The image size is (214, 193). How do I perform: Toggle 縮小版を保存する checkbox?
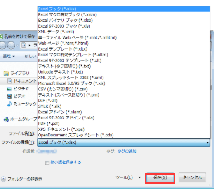(x=47, y=163)
